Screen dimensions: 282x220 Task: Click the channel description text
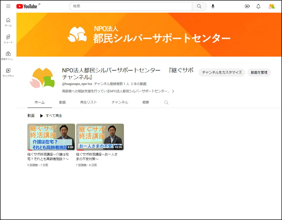[x=116, y=91]
